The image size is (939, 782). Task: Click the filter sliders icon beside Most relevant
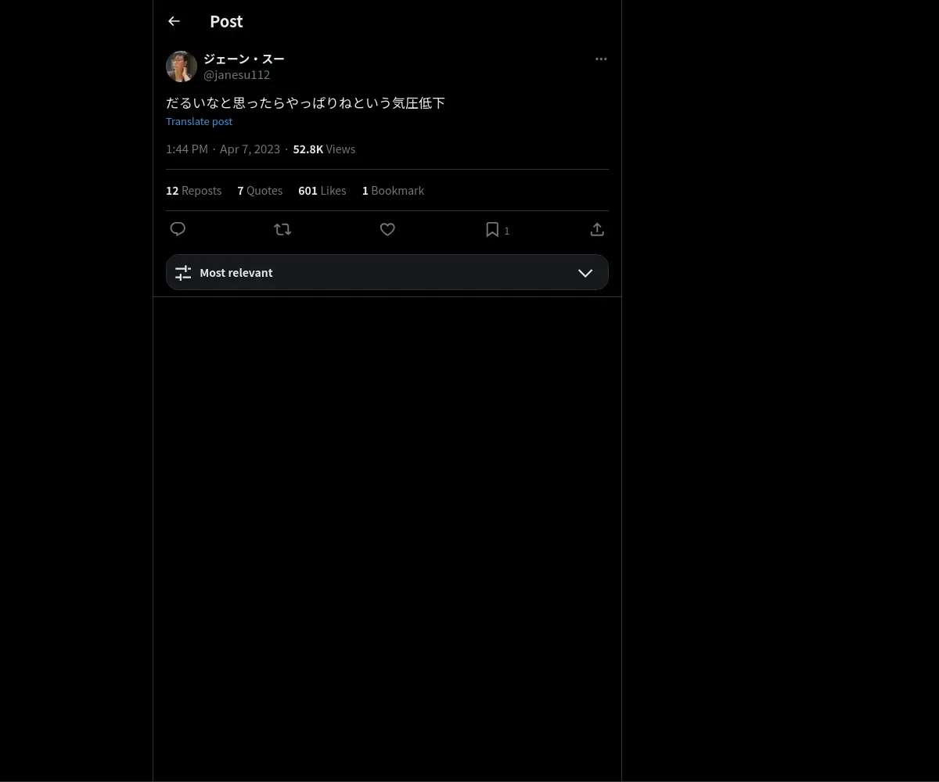tap(183, 272)
